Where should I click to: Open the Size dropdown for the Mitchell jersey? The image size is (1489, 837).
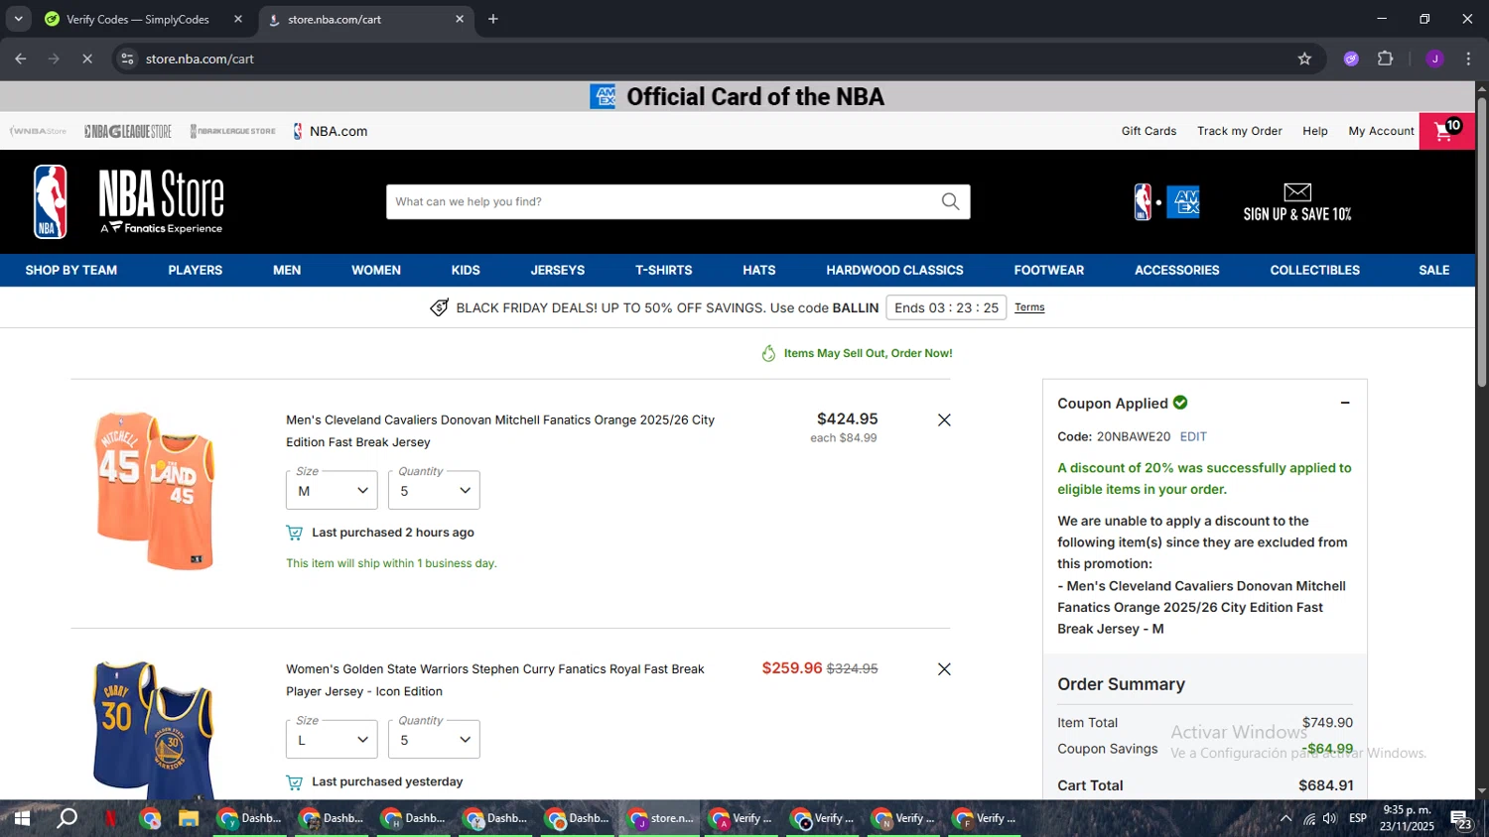[332, 490]
